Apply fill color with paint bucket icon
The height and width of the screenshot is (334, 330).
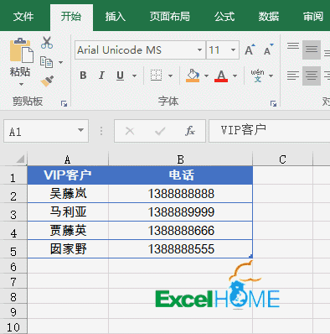[193, 76]
